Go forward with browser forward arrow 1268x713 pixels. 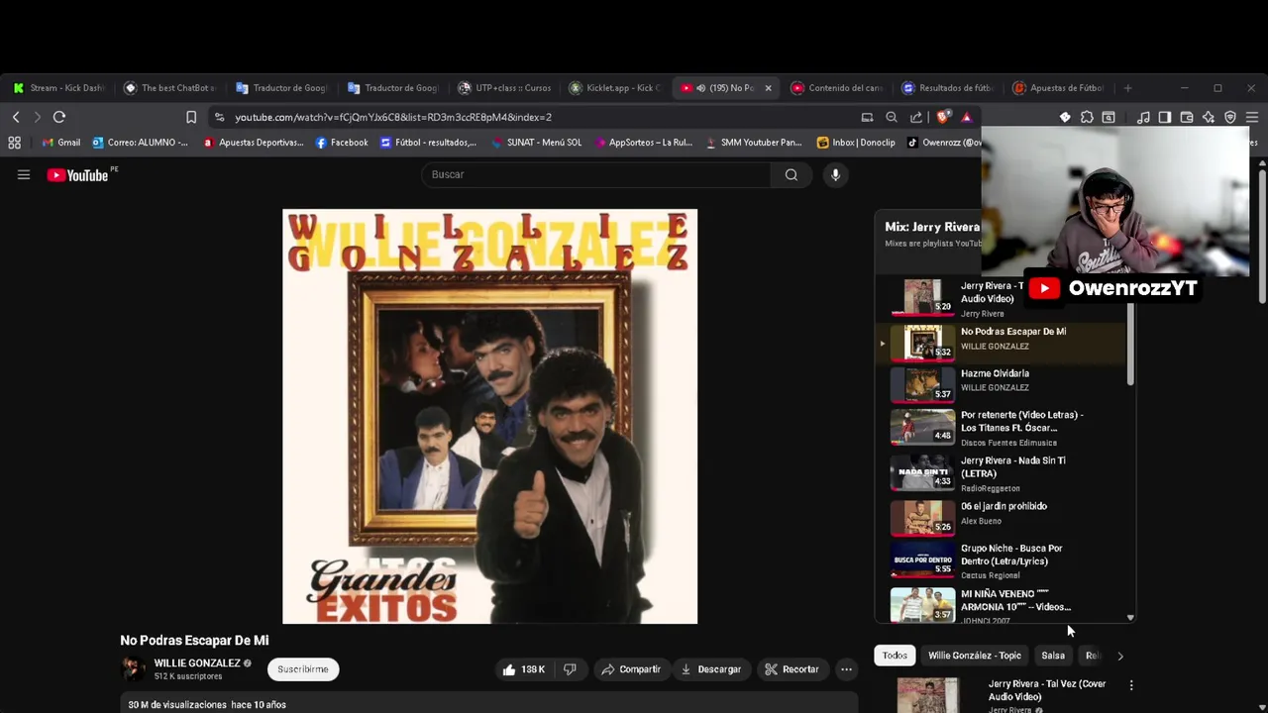[x=38, y=117]
